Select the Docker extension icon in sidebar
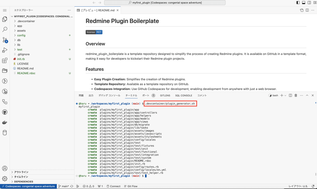 pyautogui.click(x=4, y=122)
